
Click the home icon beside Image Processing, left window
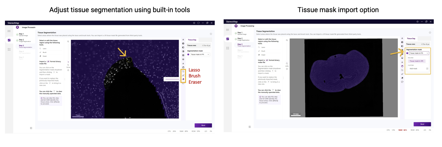click(17, 27)
